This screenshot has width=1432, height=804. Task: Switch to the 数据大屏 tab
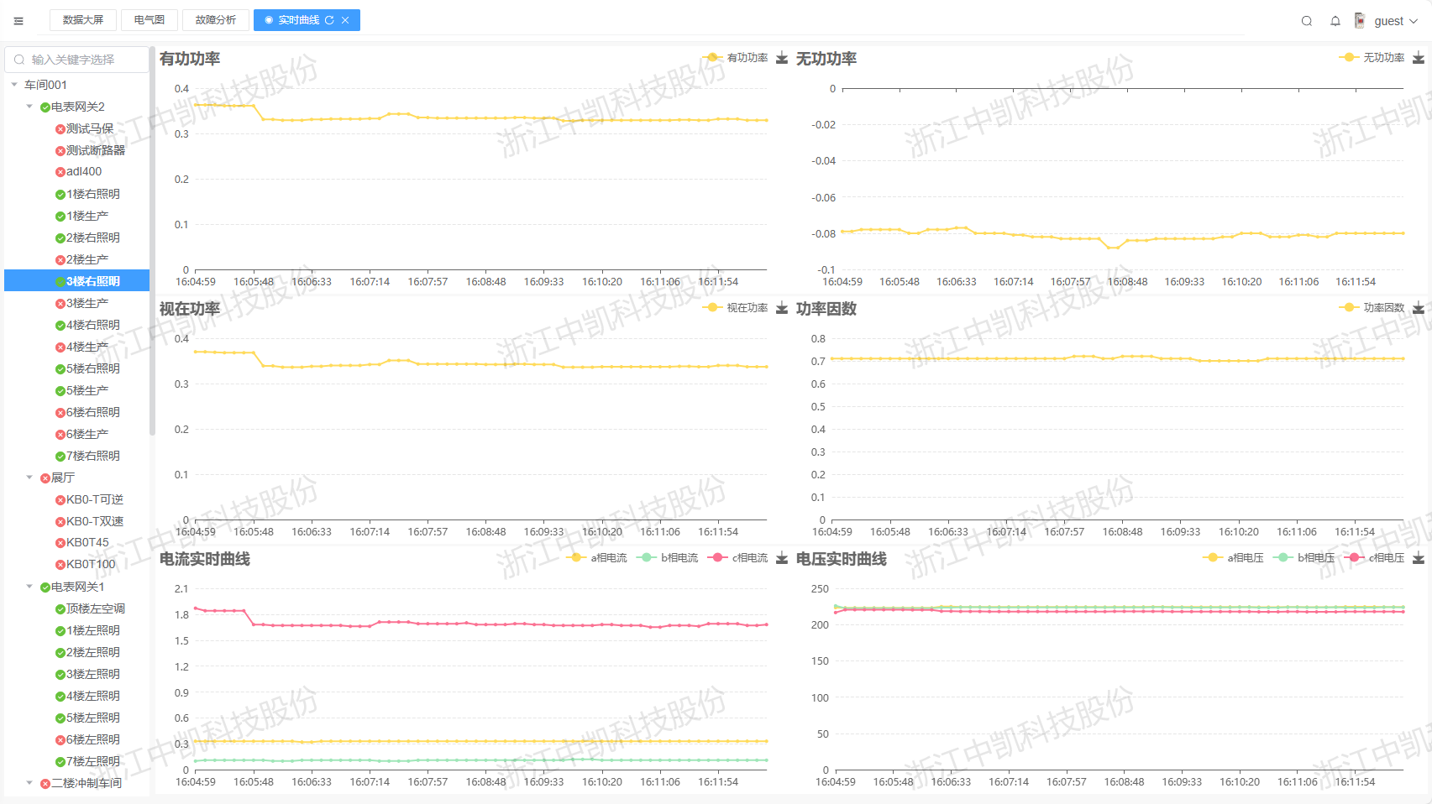83,20
